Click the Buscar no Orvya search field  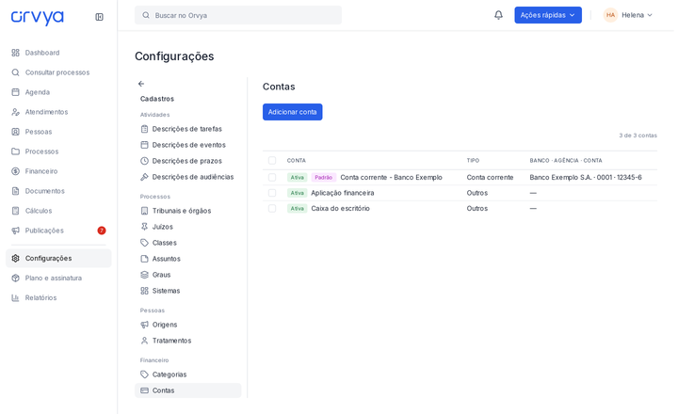(238, 15)
